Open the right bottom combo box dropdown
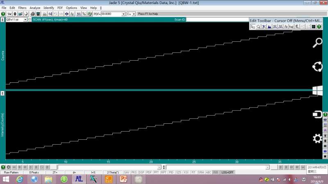Viewport: 328px width, 184px height. (267, 167)
